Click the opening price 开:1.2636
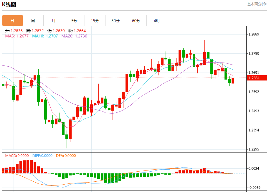The width and height of the screenshot is (269, 192). tap(14, 31)
